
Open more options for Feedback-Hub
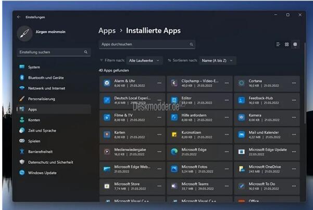click(294, 100)
